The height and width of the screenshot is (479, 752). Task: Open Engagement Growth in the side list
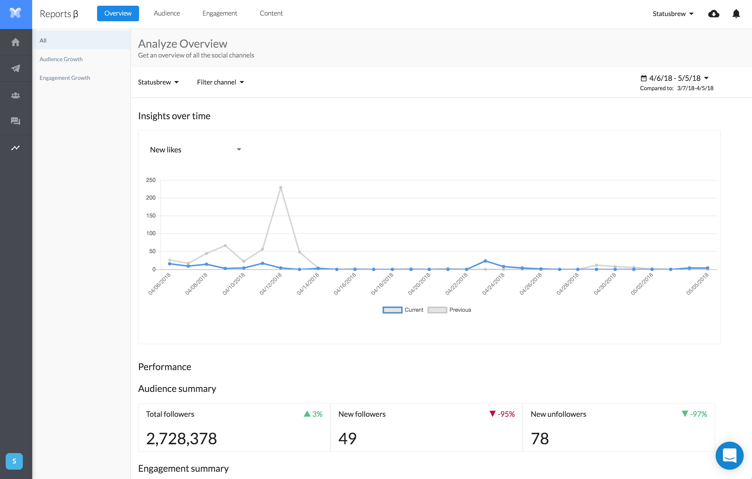point(65,78)
